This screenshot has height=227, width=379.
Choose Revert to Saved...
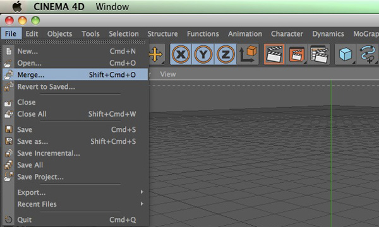pyautogui.click(x=75, y=86)
